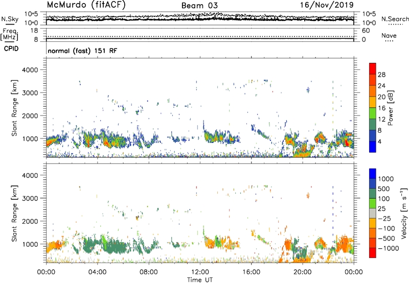Select the Time UT axis title
This screenshot has height=283, width=409.
pos(200,280)
